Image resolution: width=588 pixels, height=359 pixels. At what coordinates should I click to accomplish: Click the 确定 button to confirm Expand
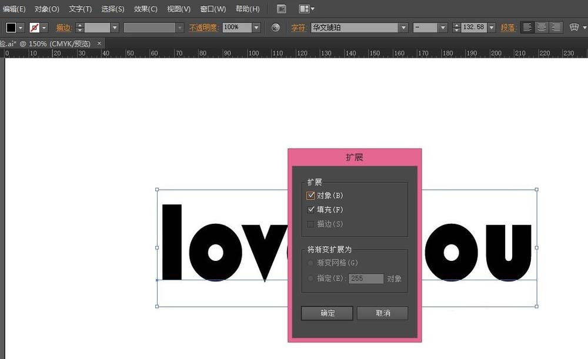coord(326,313)
